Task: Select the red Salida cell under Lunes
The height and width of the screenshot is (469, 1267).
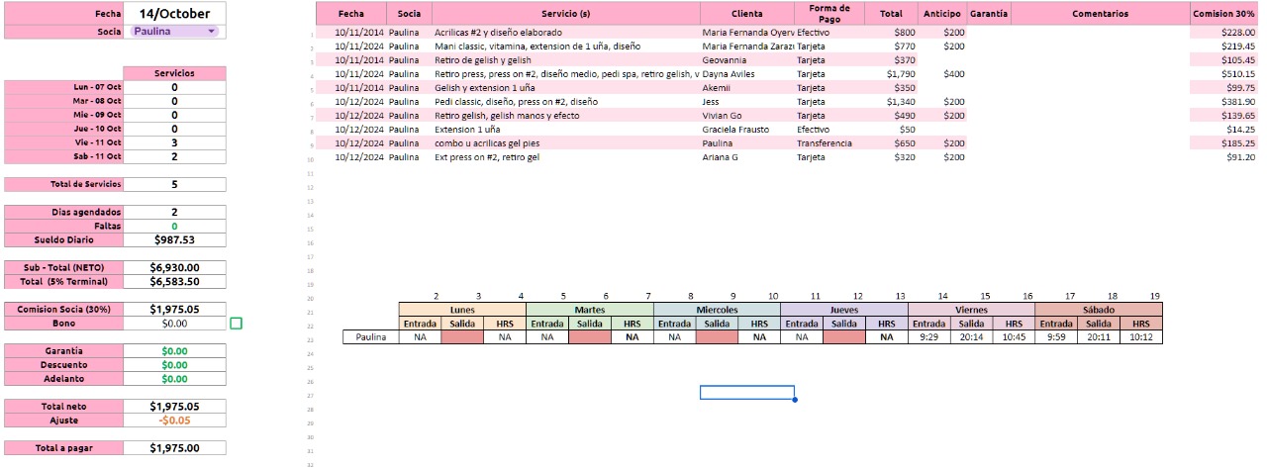Action: (461, 337)
